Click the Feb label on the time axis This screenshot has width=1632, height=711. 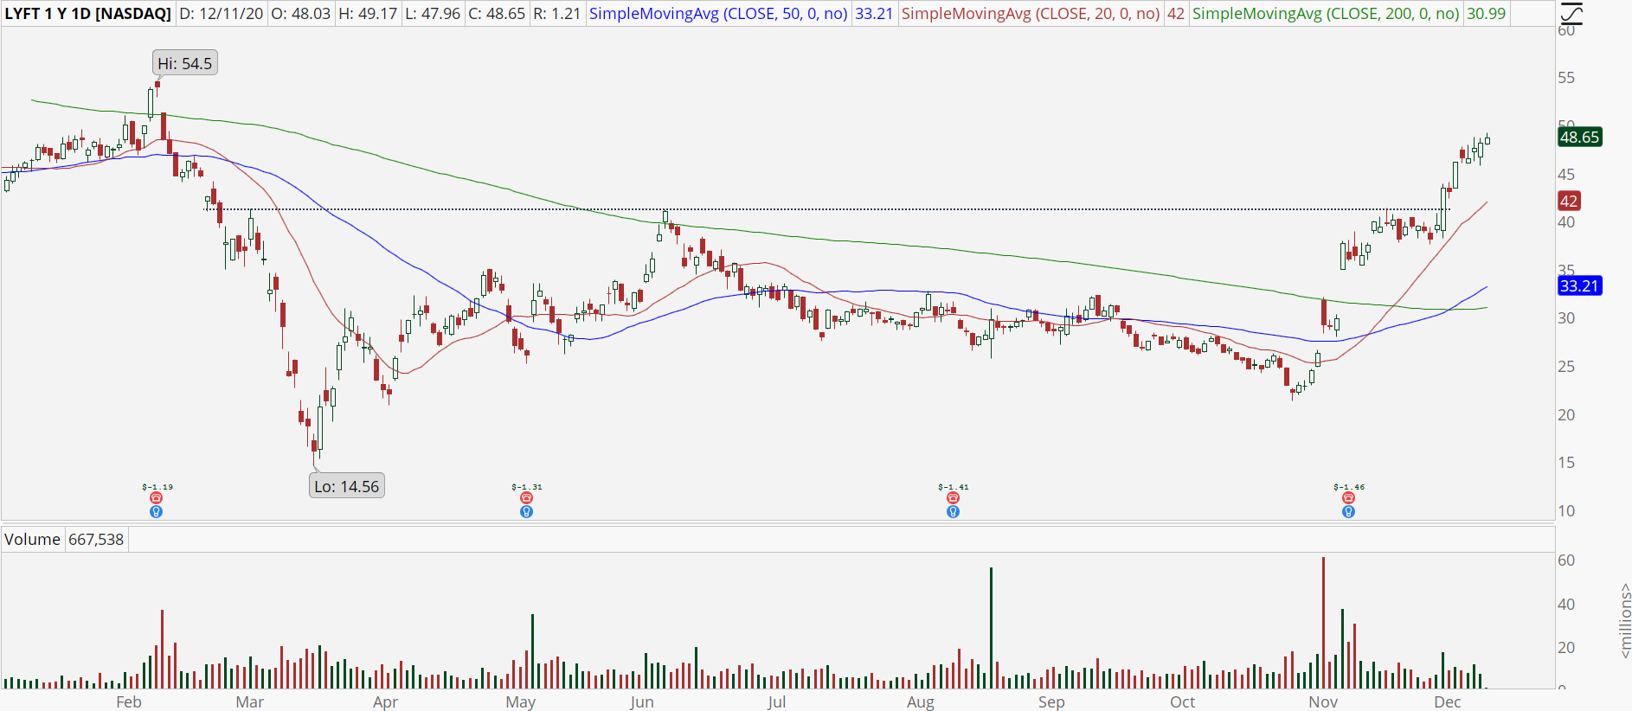129,701
